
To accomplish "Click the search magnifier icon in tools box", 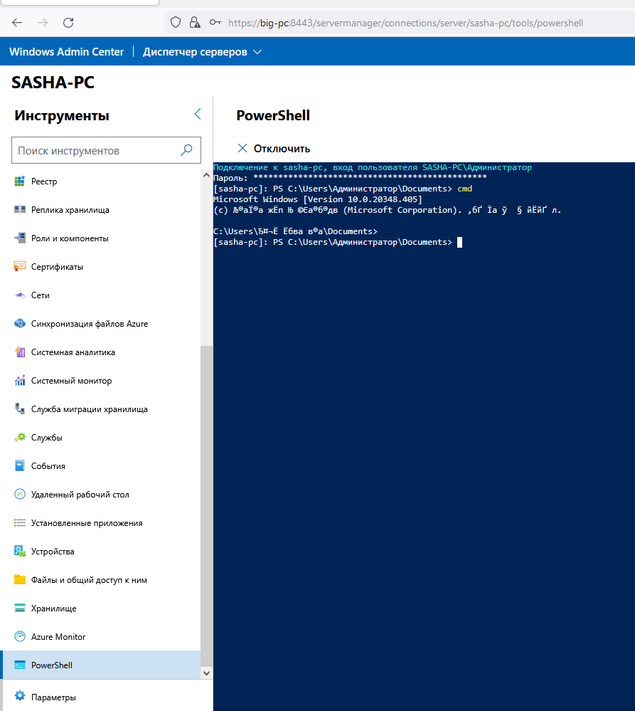I will [186, 150].
